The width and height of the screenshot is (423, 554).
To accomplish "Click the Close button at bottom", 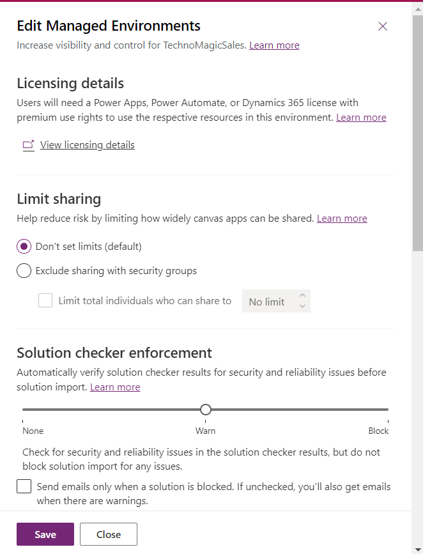I will pyautogui.click(x=109, y=534).
